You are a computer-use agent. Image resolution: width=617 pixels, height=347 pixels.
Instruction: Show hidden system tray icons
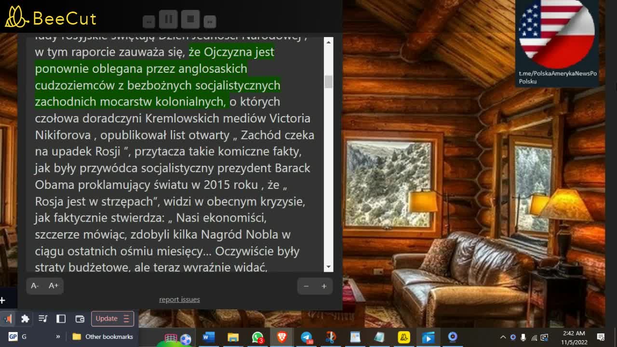pyautogui.click(x=503, y=337)
